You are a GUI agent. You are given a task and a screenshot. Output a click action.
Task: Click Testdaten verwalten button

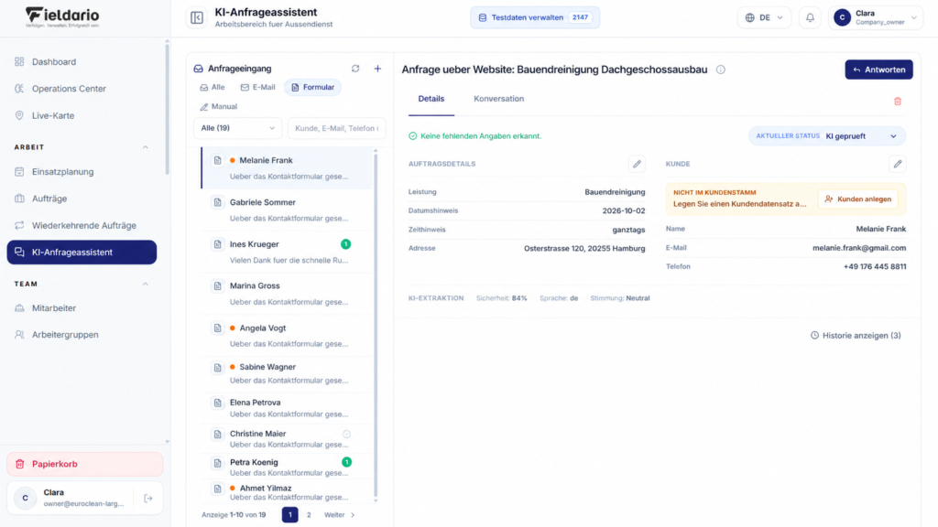click(x=535, y=18)
